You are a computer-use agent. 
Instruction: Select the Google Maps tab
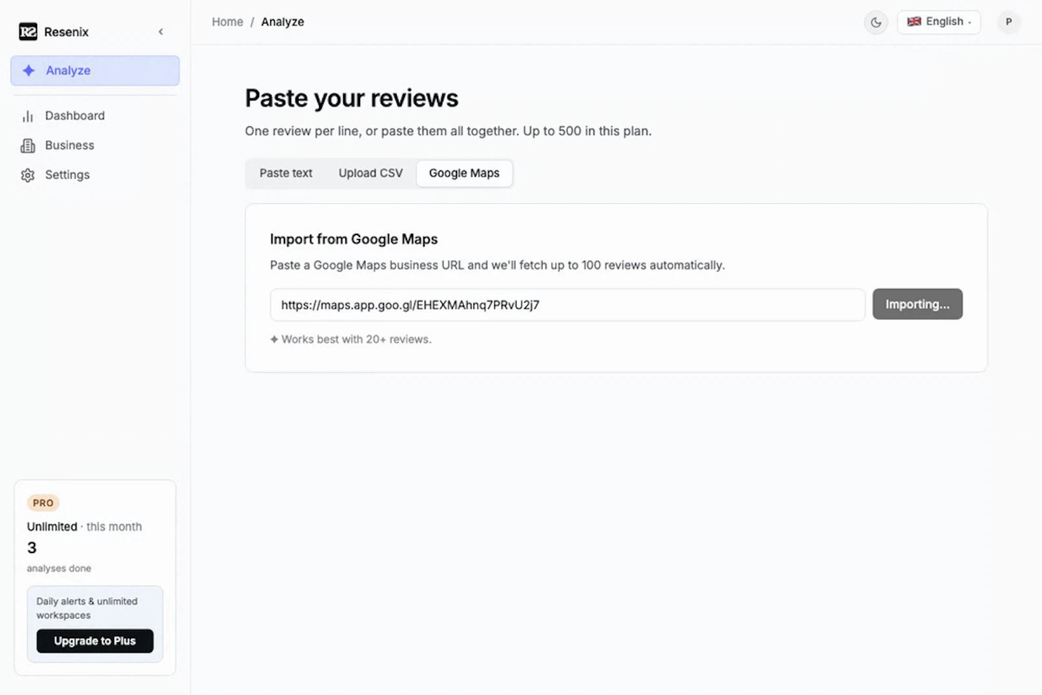464,173
